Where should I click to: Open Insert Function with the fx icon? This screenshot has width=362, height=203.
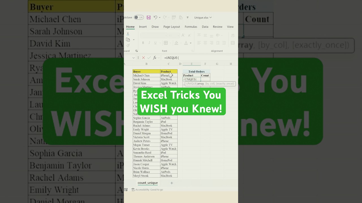(155, 58)
